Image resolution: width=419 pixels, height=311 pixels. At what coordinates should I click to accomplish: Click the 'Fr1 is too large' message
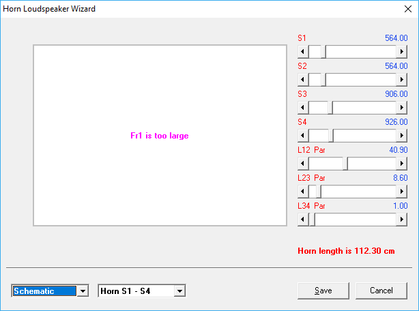[160, 136]
